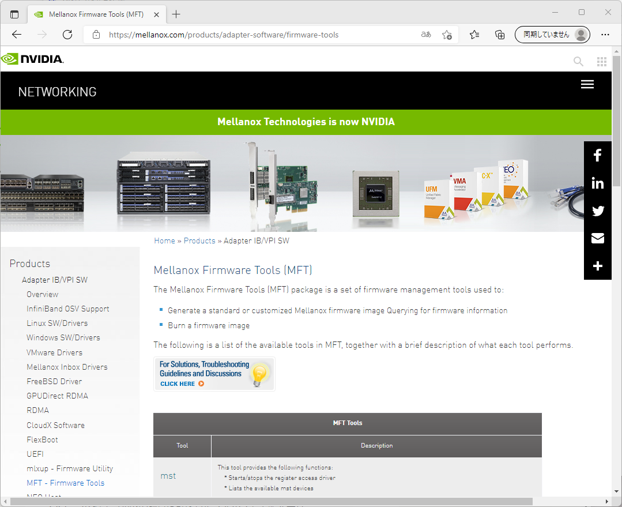Share page on Twitter
This screenshot has height=507, width=622.
(x=598, y=211)
